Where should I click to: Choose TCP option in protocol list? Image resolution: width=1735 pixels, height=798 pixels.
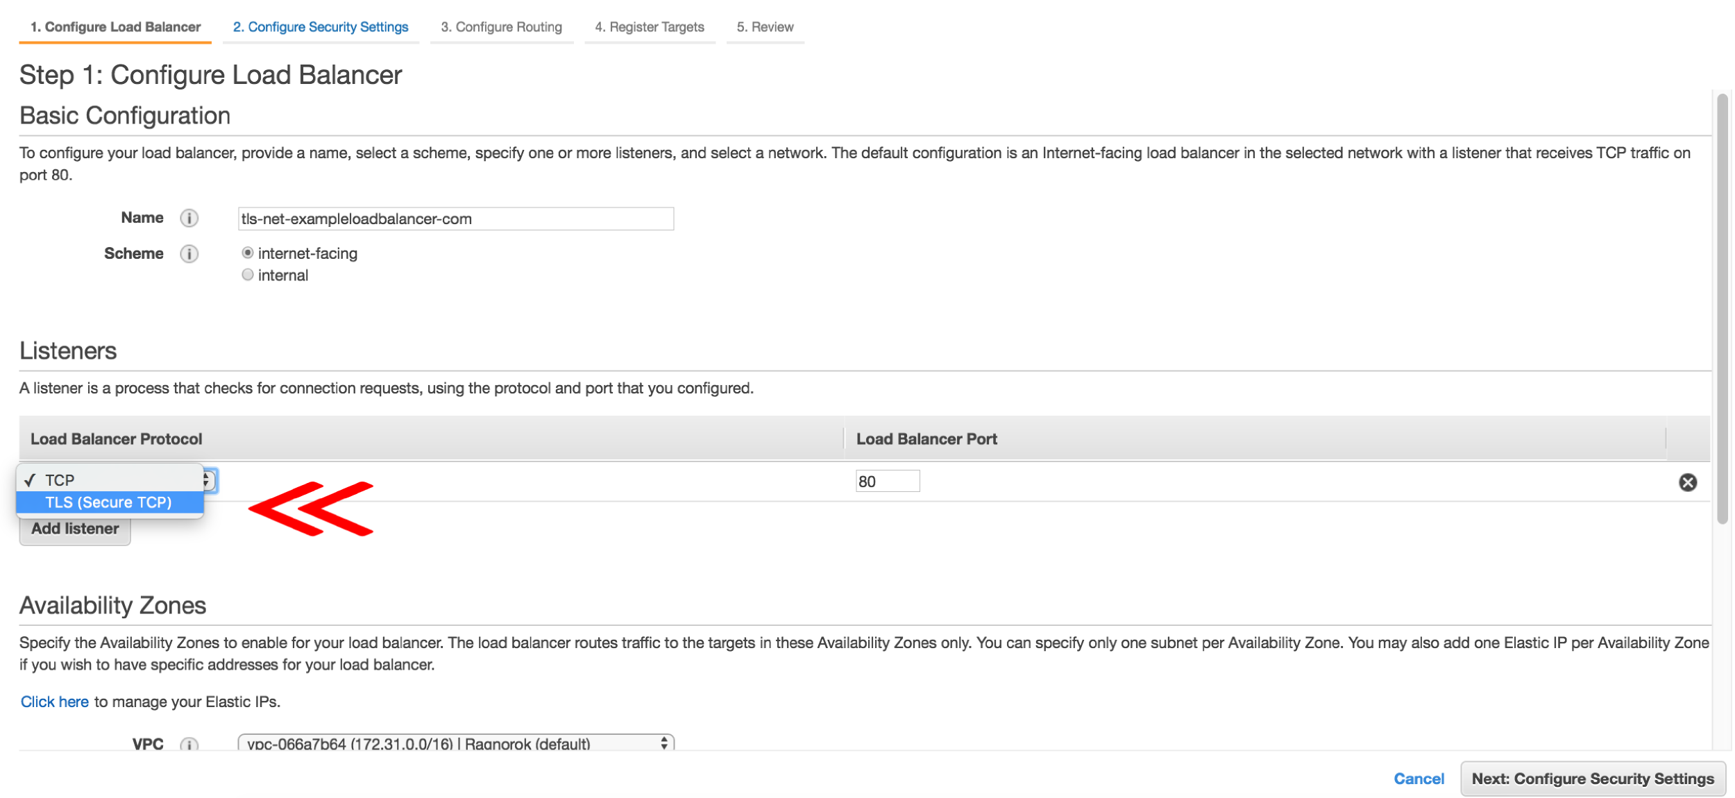60,480
